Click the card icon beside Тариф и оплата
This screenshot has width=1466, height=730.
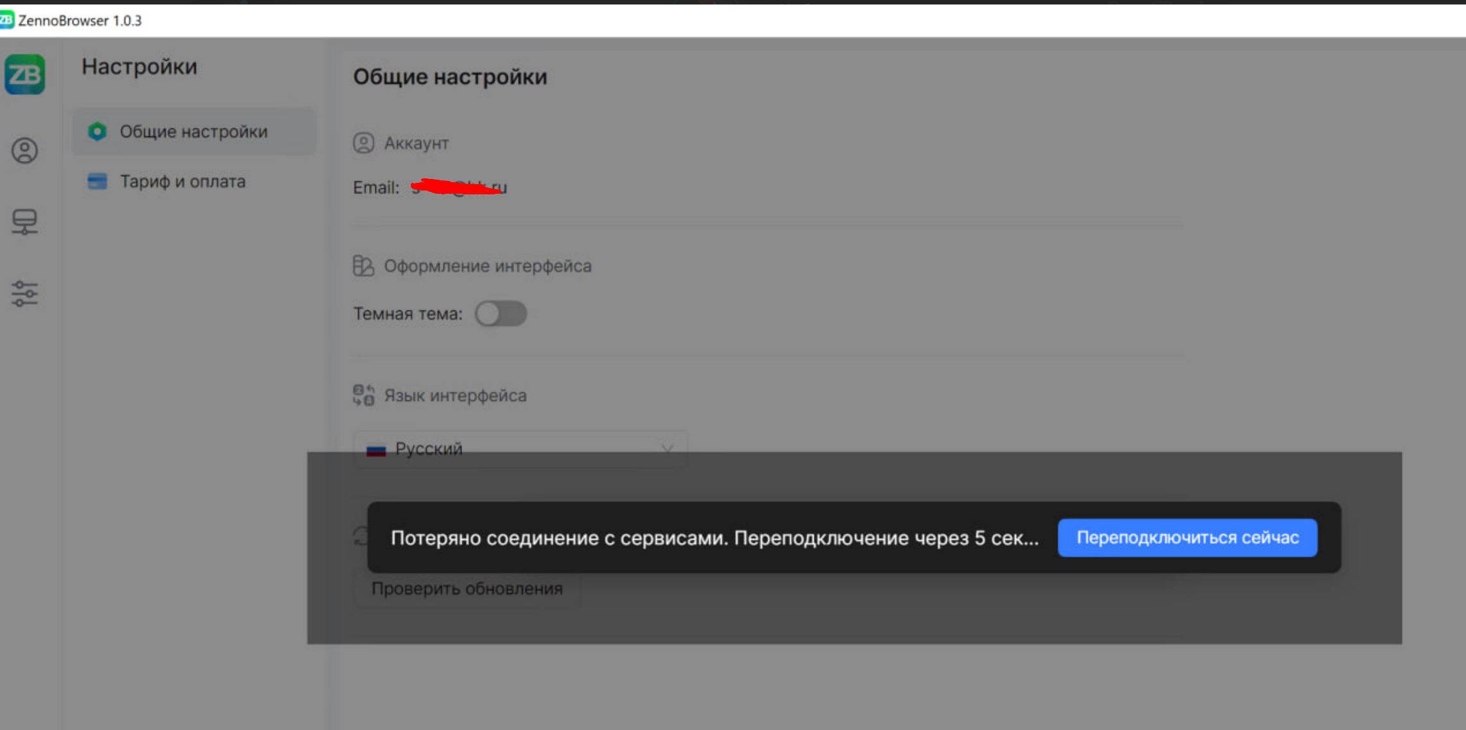click(97, 182)
